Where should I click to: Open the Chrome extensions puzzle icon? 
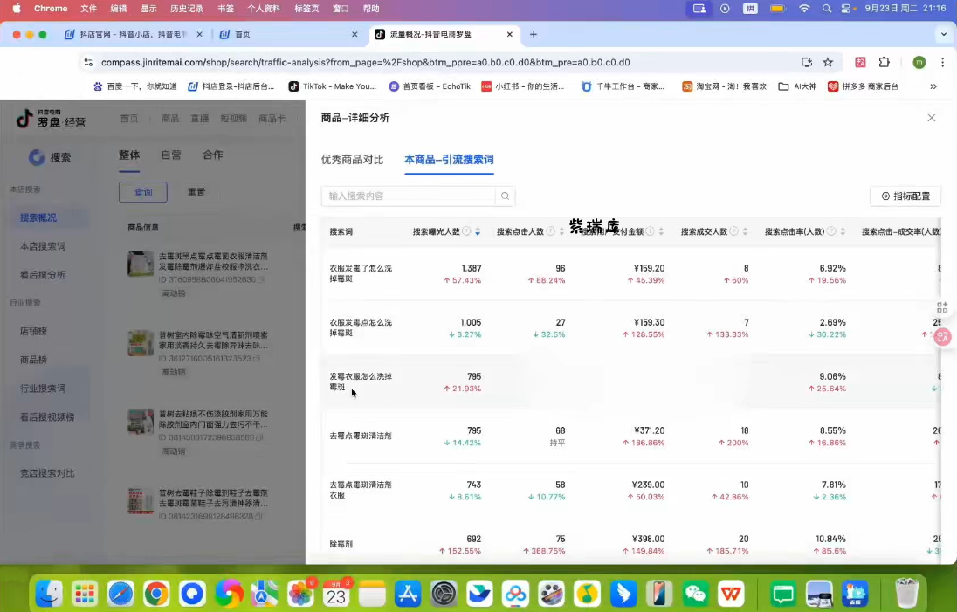click(x=884, y=63)
